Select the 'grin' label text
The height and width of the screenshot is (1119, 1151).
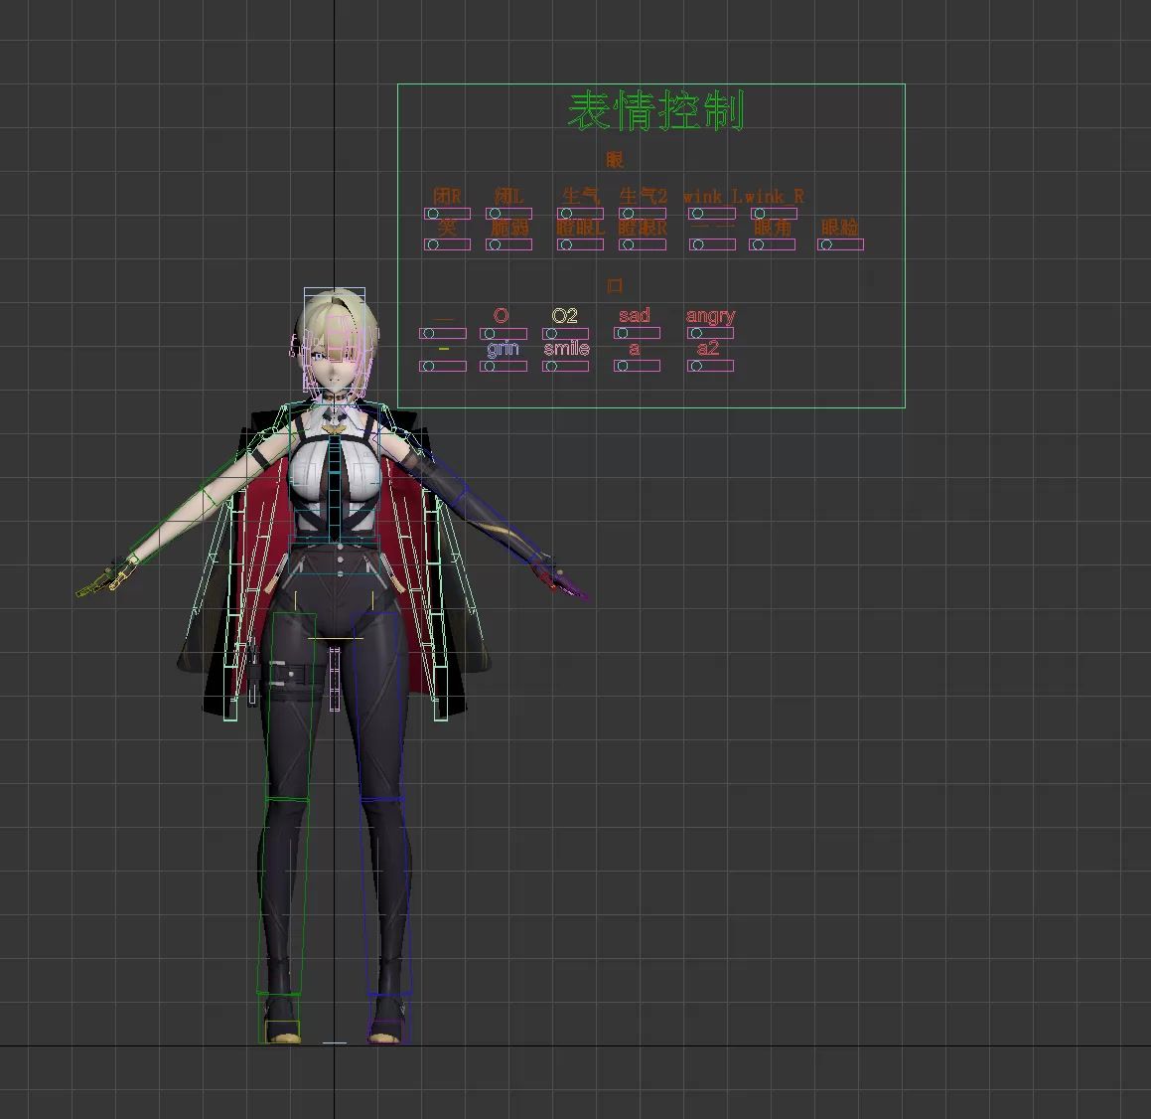(x=503, y=348)
